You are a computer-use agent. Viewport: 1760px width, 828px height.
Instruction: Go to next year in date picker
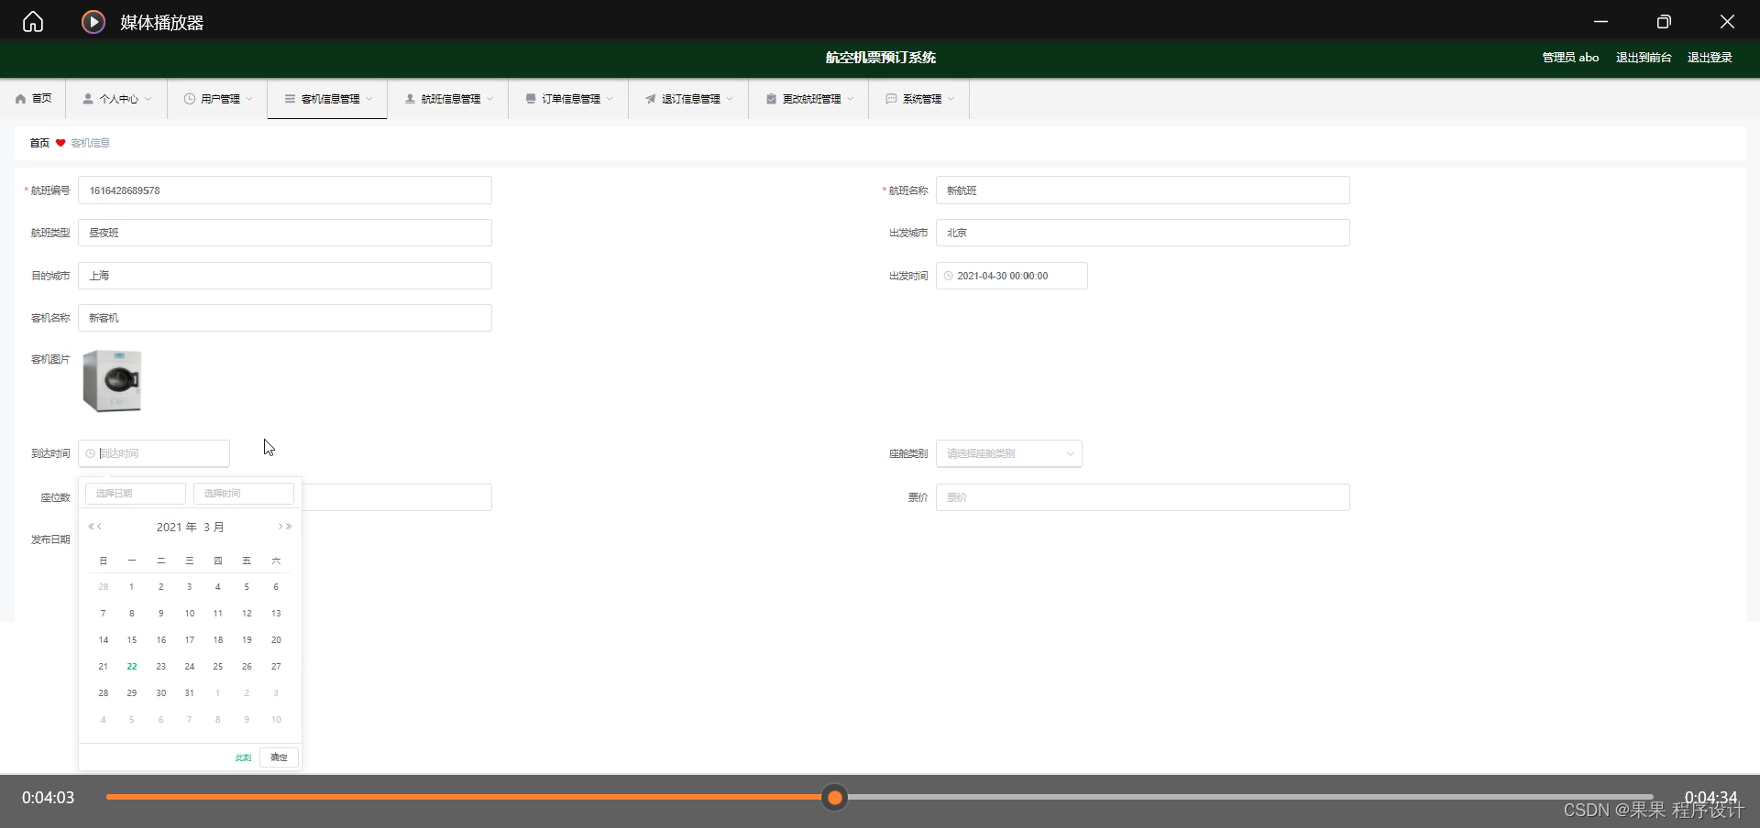click(x=289, y=527)
